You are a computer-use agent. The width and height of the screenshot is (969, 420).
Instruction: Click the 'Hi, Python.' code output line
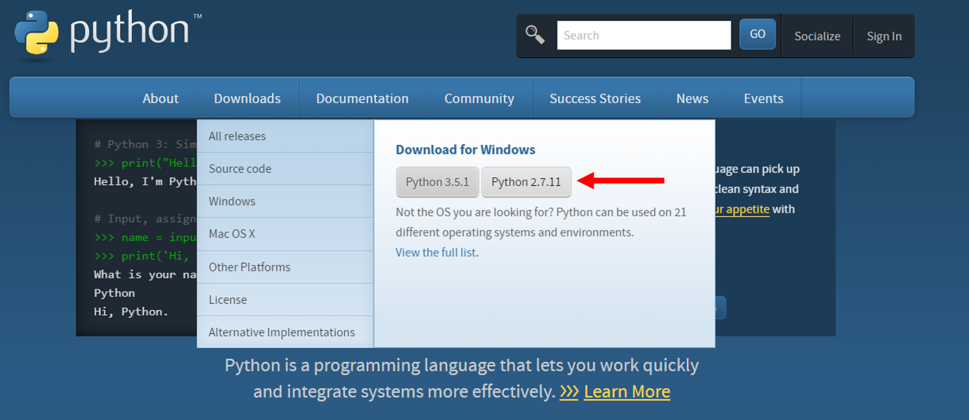(x=131, y=311)
